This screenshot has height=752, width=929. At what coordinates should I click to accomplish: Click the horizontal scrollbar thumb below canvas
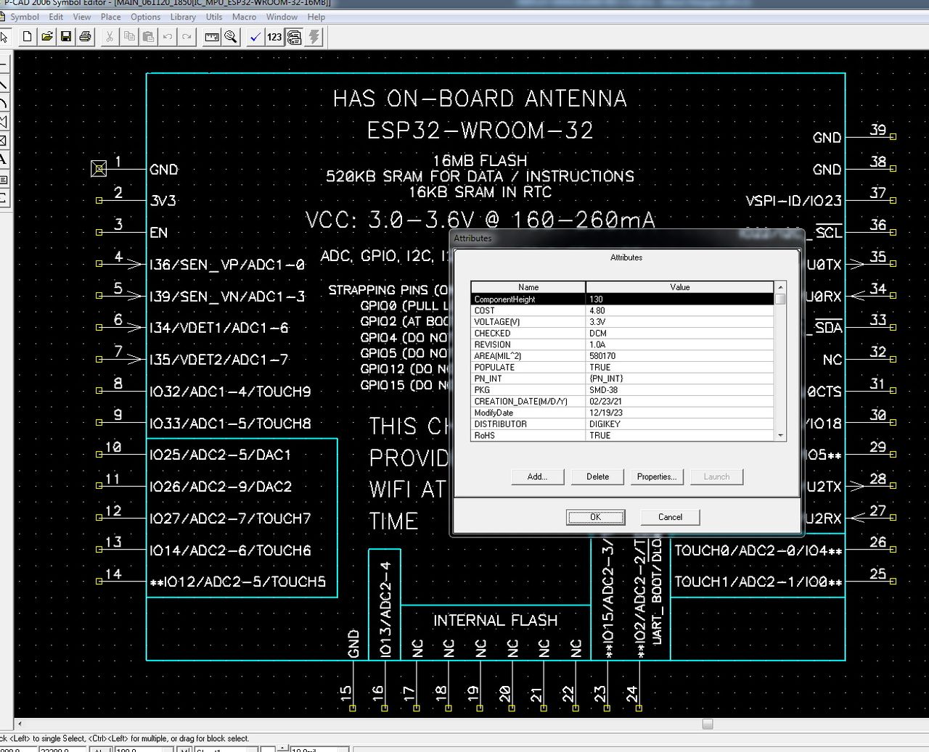click(x=708, y=724)
